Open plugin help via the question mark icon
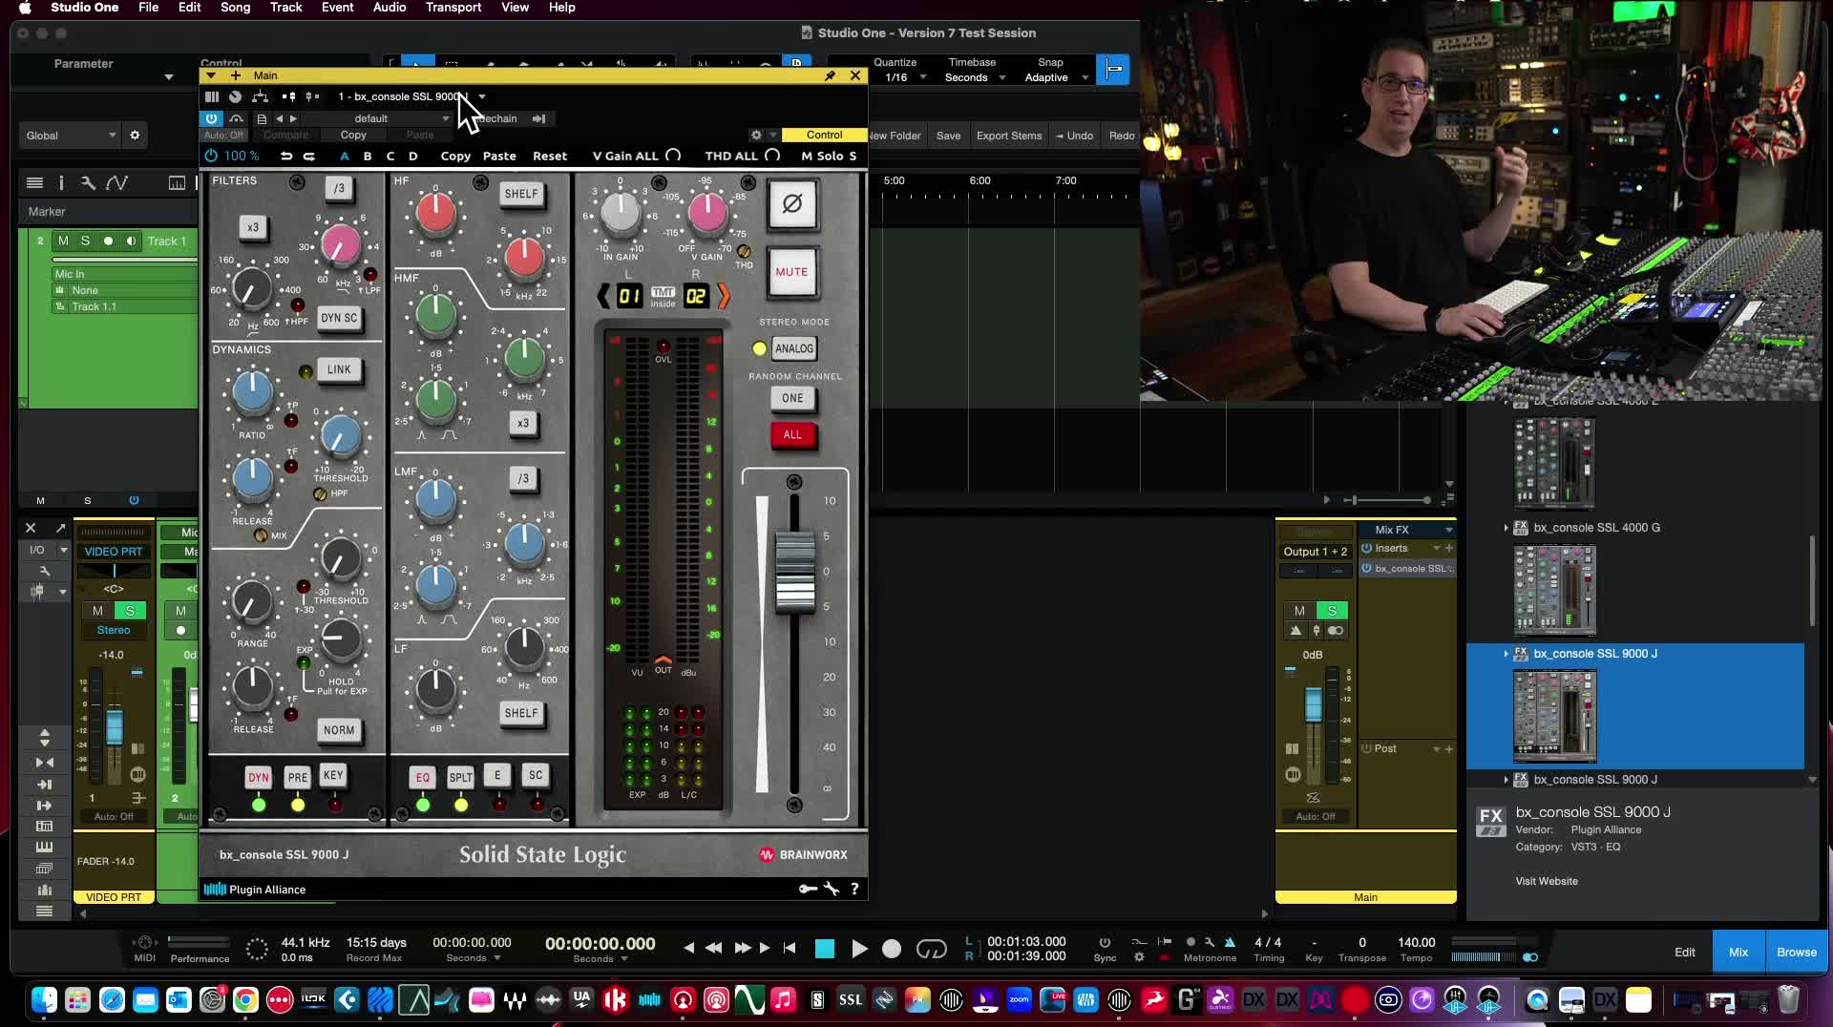The height and width of the screenshot is (1027, 1833). pos(854,889)
